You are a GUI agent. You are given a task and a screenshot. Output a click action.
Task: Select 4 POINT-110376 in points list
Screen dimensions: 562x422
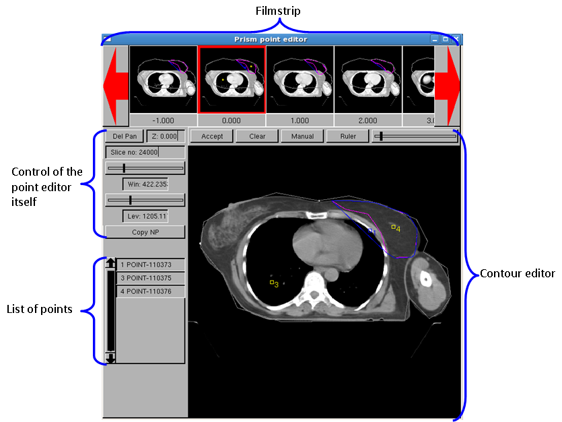coord(150,291)
